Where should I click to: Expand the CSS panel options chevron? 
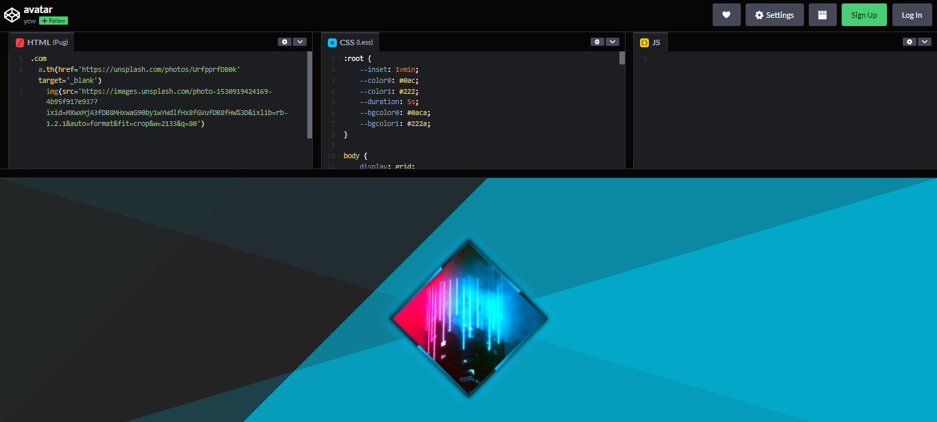tap(612, 41)
